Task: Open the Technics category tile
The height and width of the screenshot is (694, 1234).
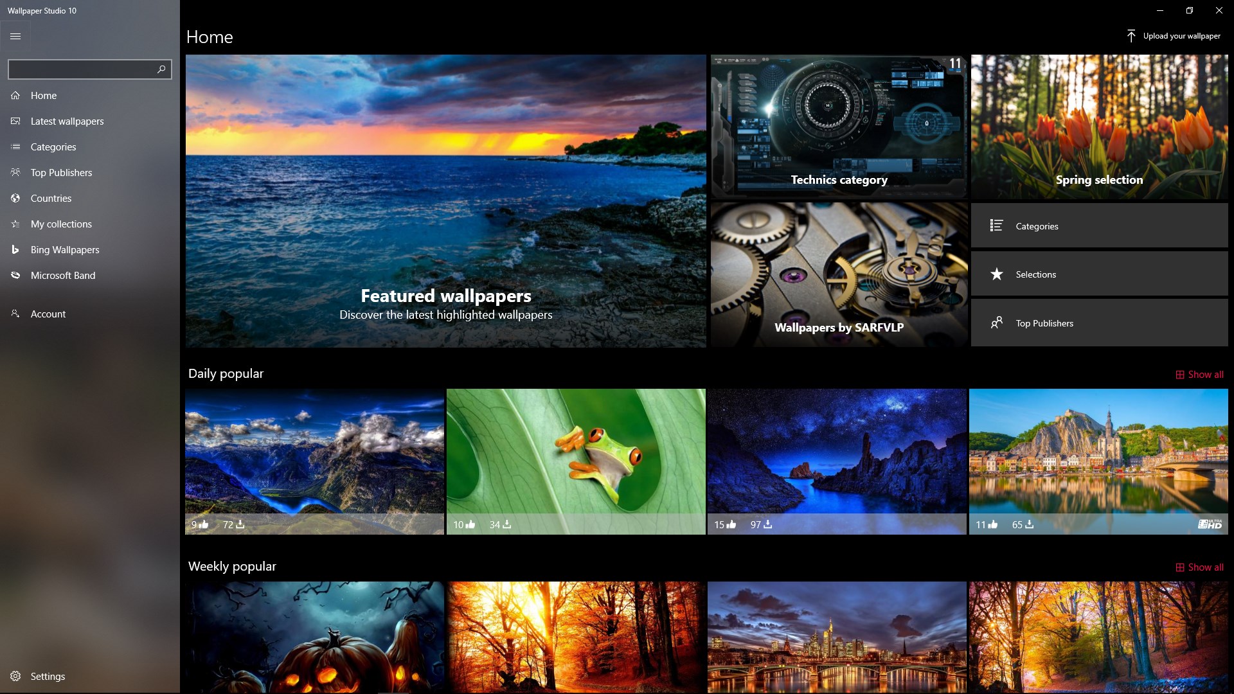Action: pos(838,127)
